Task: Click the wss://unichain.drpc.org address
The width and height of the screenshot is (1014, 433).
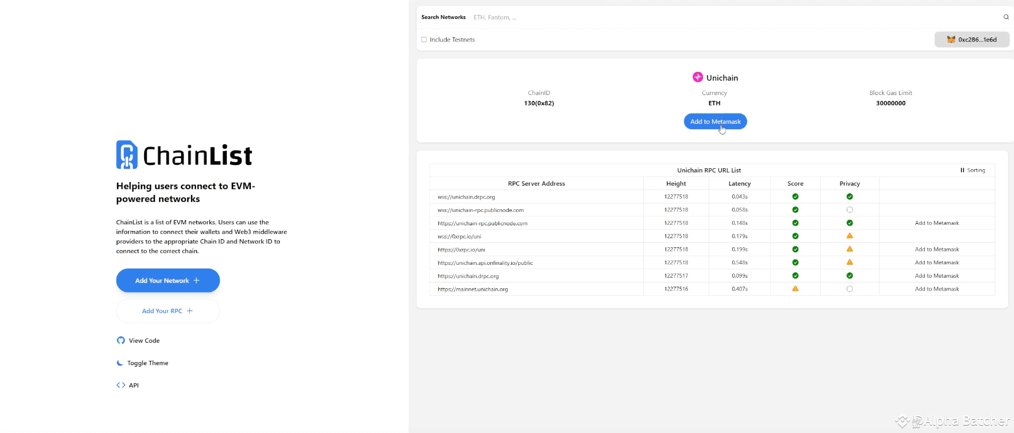Action: (466, 197)
